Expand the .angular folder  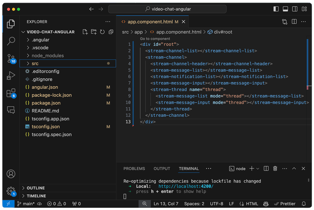click(68, 40)
